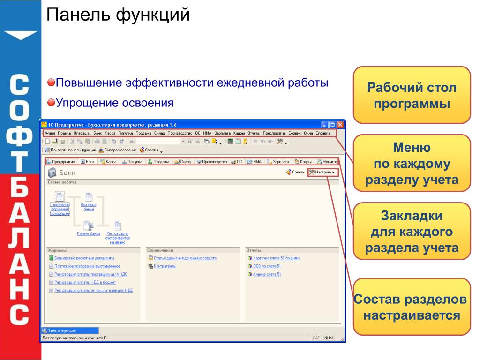
Task: Click the Настройка... button
Action: pos(323,172)
